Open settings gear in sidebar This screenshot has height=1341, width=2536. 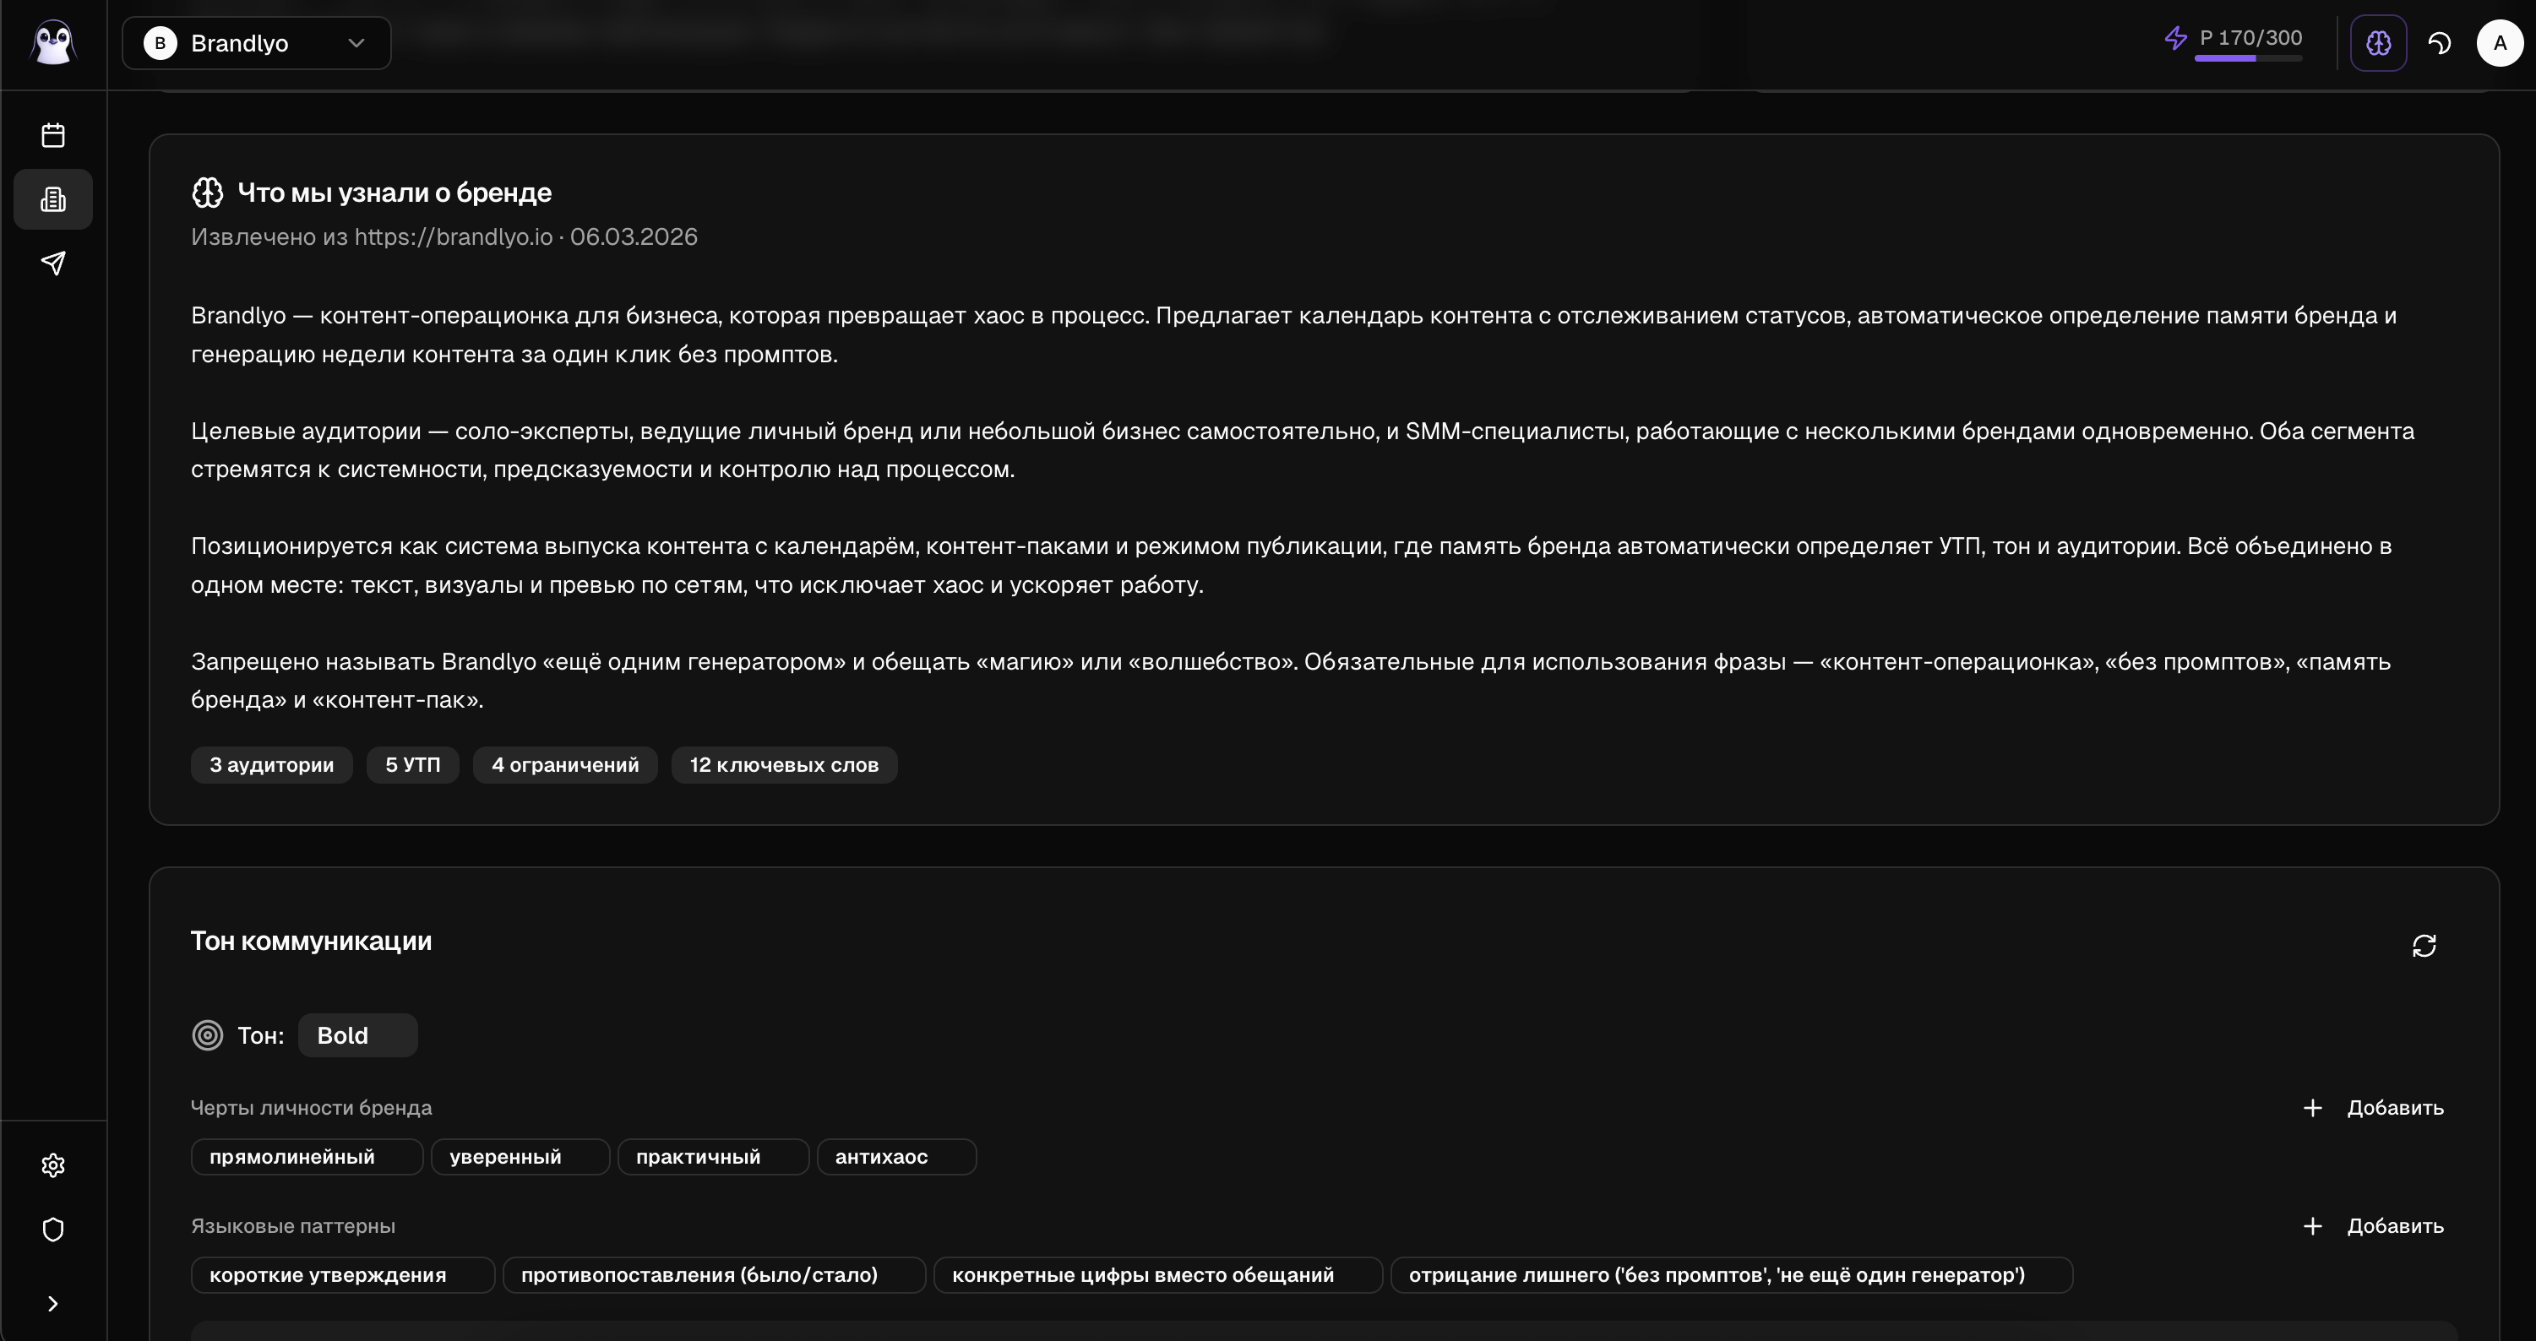(53, 1165)
